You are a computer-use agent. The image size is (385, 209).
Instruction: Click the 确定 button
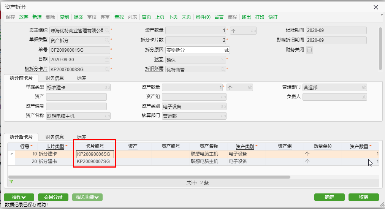pos(329,197)
